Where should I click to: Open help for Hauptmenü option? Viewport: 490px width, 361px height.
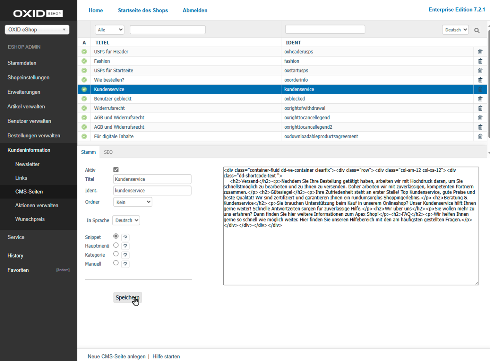125,246
